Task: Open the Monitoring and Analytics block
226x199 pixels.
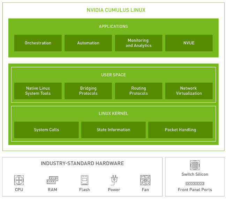Action: pyautogui.click(x=138, y=43)
